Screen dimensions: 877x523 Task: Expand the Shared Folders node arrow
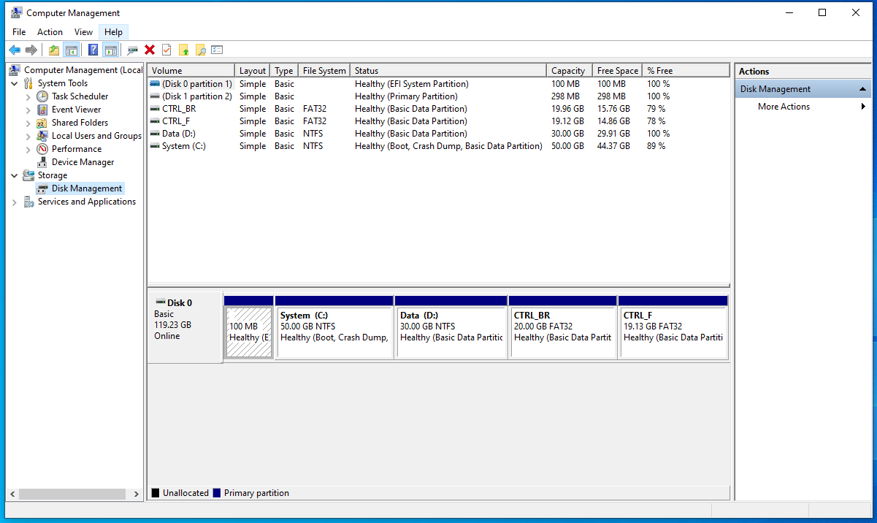pyautogui.click(x=28, y=123)
